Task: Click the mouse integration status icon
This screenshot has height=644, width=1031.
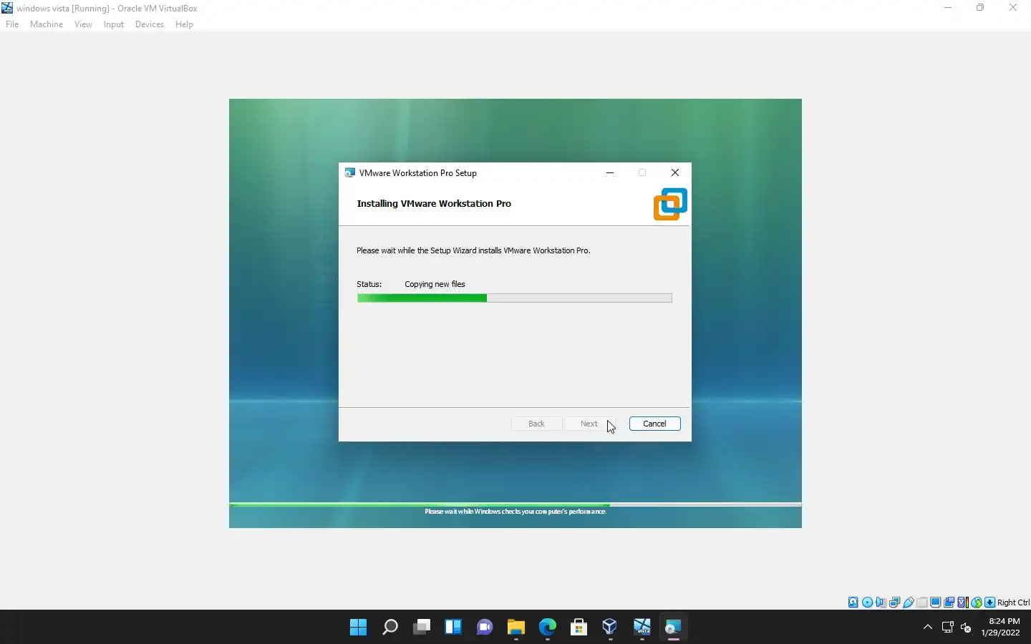Action: [977, 602]
